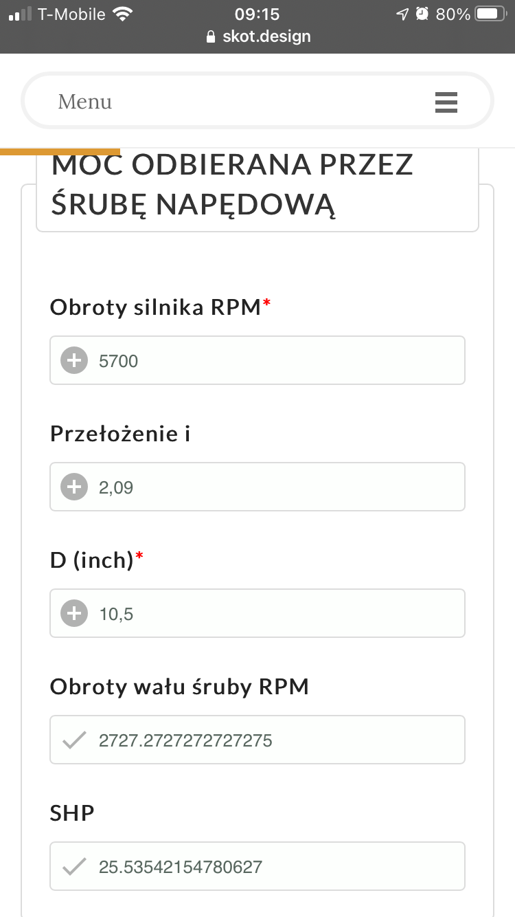Select the Obroty wału śruby RPM result field
The height and width of the screenshot is (917, 515).
coord(275,740)
